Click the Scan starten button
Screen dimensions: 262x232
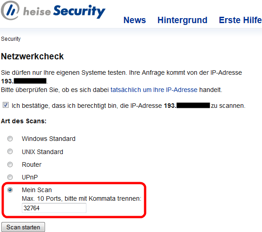(x=23, y=227)
